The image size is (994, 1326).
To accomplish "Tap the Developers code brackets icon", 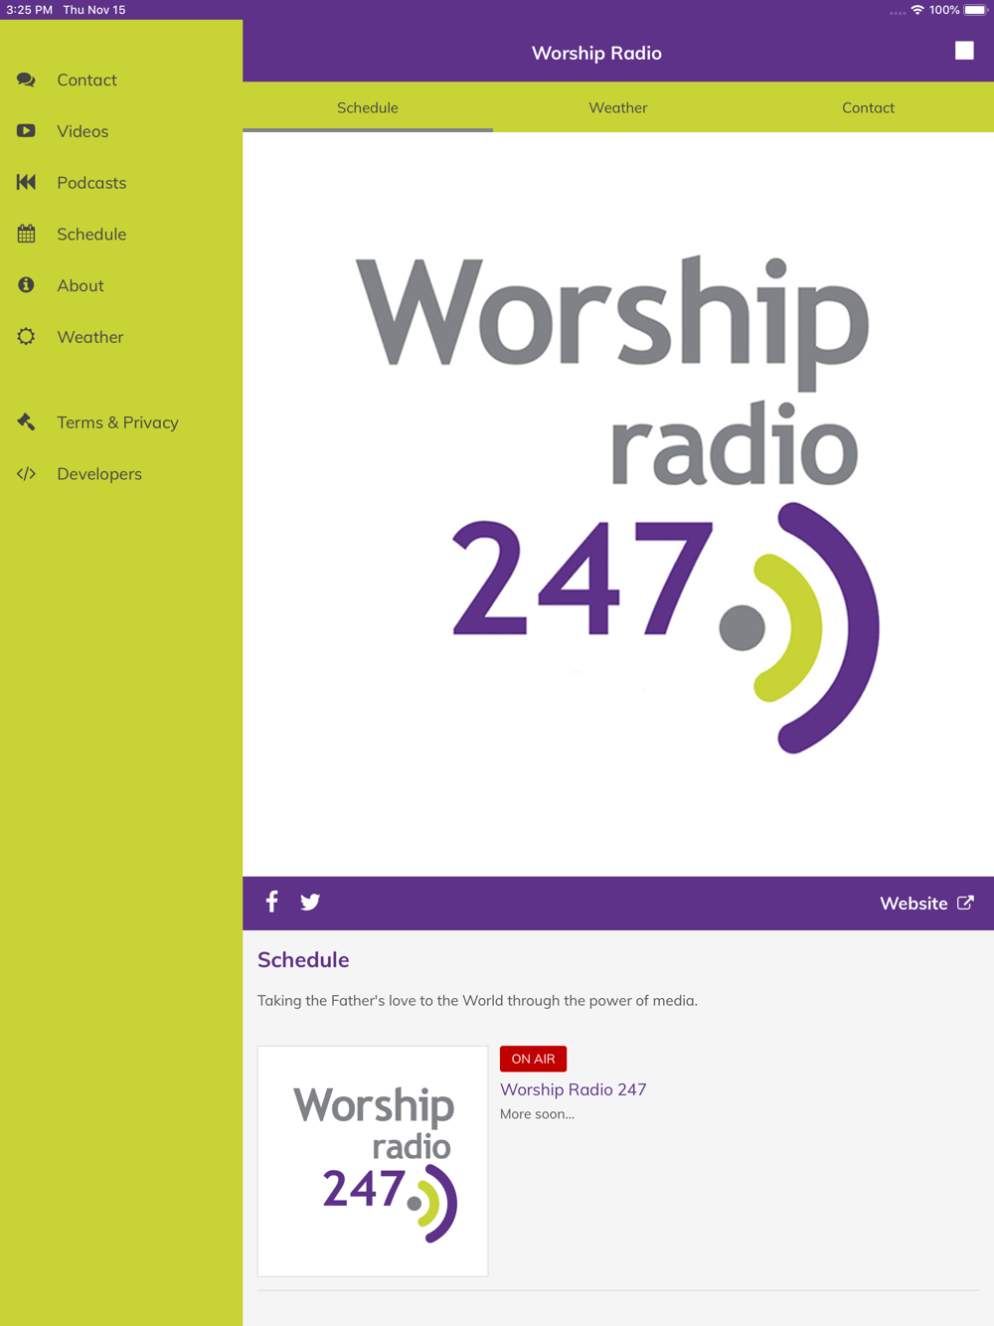I will click(x=26, y=474).
